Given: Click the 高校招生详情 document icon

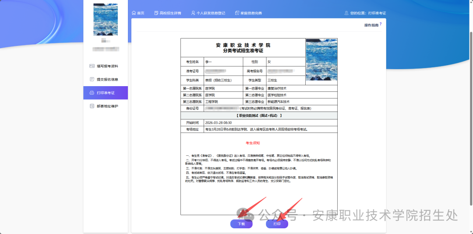Looking at the screenshot, I should click(x=156, y=13).
